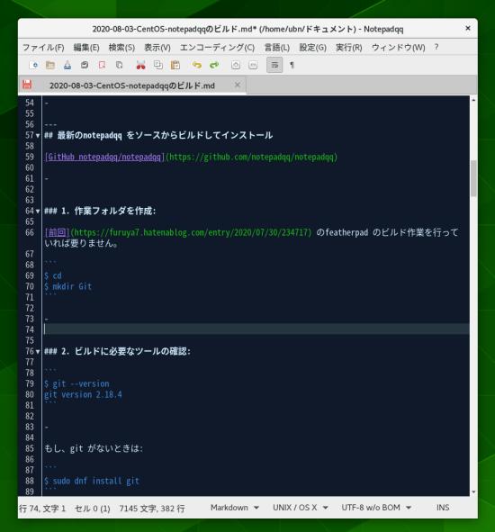Image resolution: width=495 pixels, height=532 pixels.
Task: Click the vertical scrollbar thumb
Action: tap(473, 178)
